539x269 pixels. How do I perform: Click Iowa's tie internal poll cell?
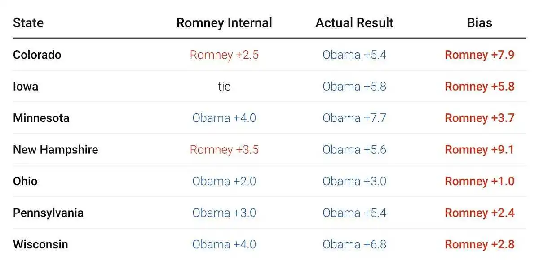(224, 86)
